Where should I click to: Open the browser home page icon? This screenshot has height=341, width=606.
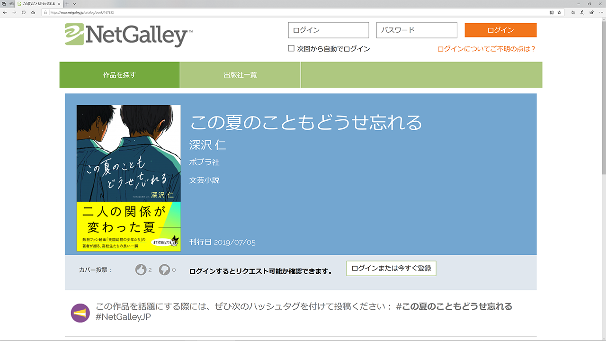coord(33,12)
